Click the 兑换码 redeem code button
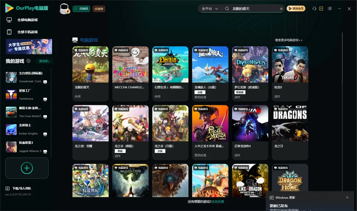 coord(81,9)
